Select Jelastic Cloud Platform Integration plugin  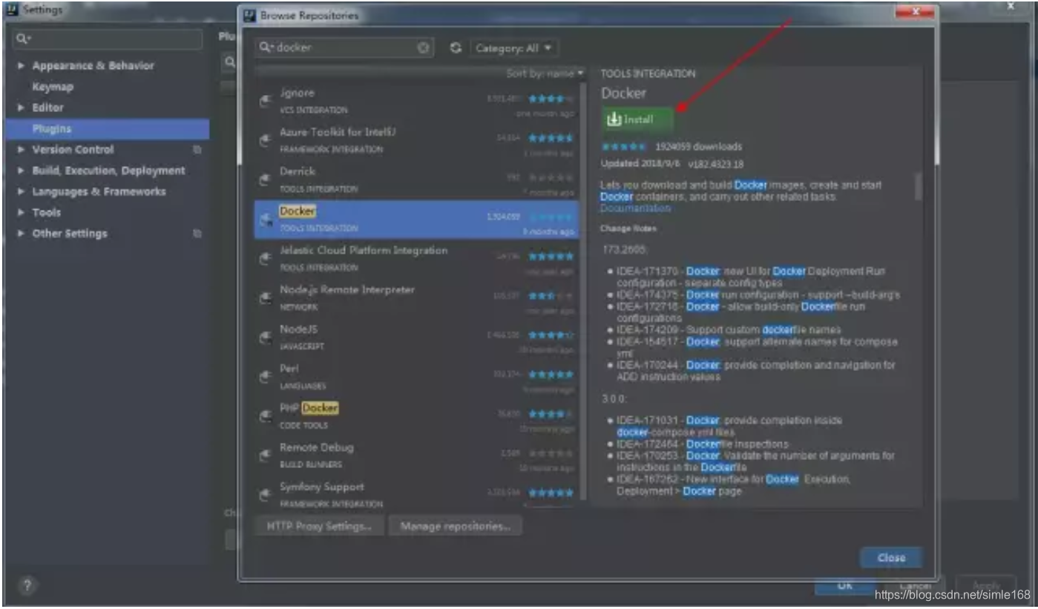pyautogui.click(x=416, y=258)
